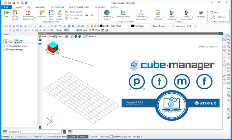Click the eraser icon in the toolbar
The image size is (232, 140).
[6, 26]
